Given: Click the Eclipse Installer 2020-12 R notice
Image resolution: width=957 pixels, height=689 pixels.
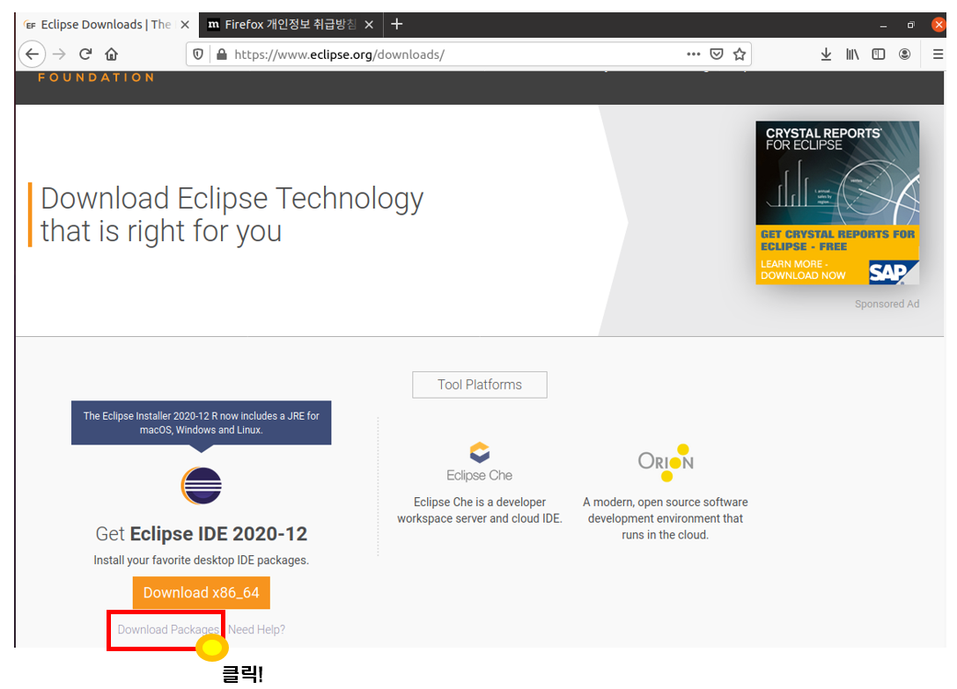Looking at the screenshot, I should (x=202, y=423).
